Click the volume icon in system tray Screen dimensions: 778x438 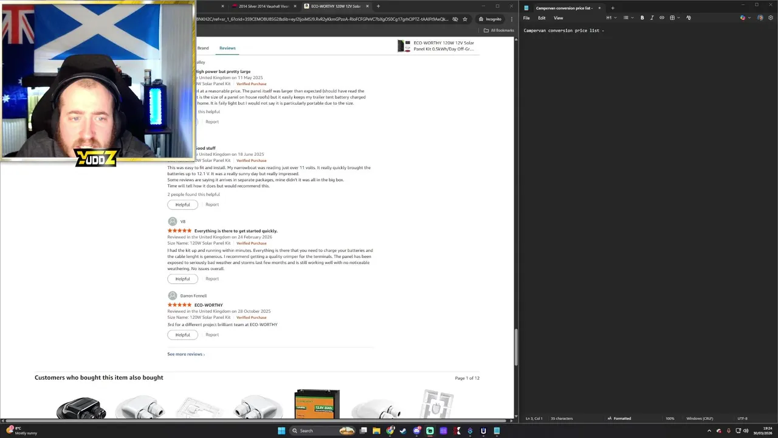click(x=746, y=431)
